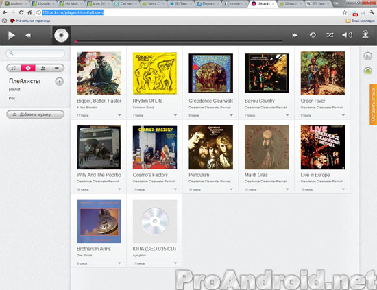Expand dropdown for Rhythm Of Life album
This screenshot has height=290, width=377.
(175, 115)
